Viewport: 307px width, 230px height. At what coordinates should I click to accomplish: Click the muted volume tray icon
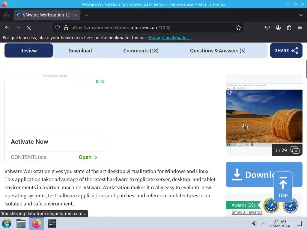(x=255, y=223)
